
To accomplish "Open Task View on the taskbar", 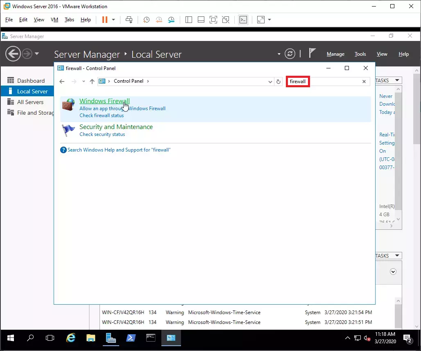I will 50,338.
